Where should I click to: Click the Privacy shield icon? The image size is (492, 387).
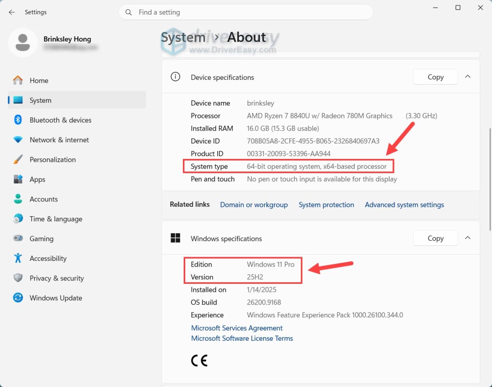18,278
